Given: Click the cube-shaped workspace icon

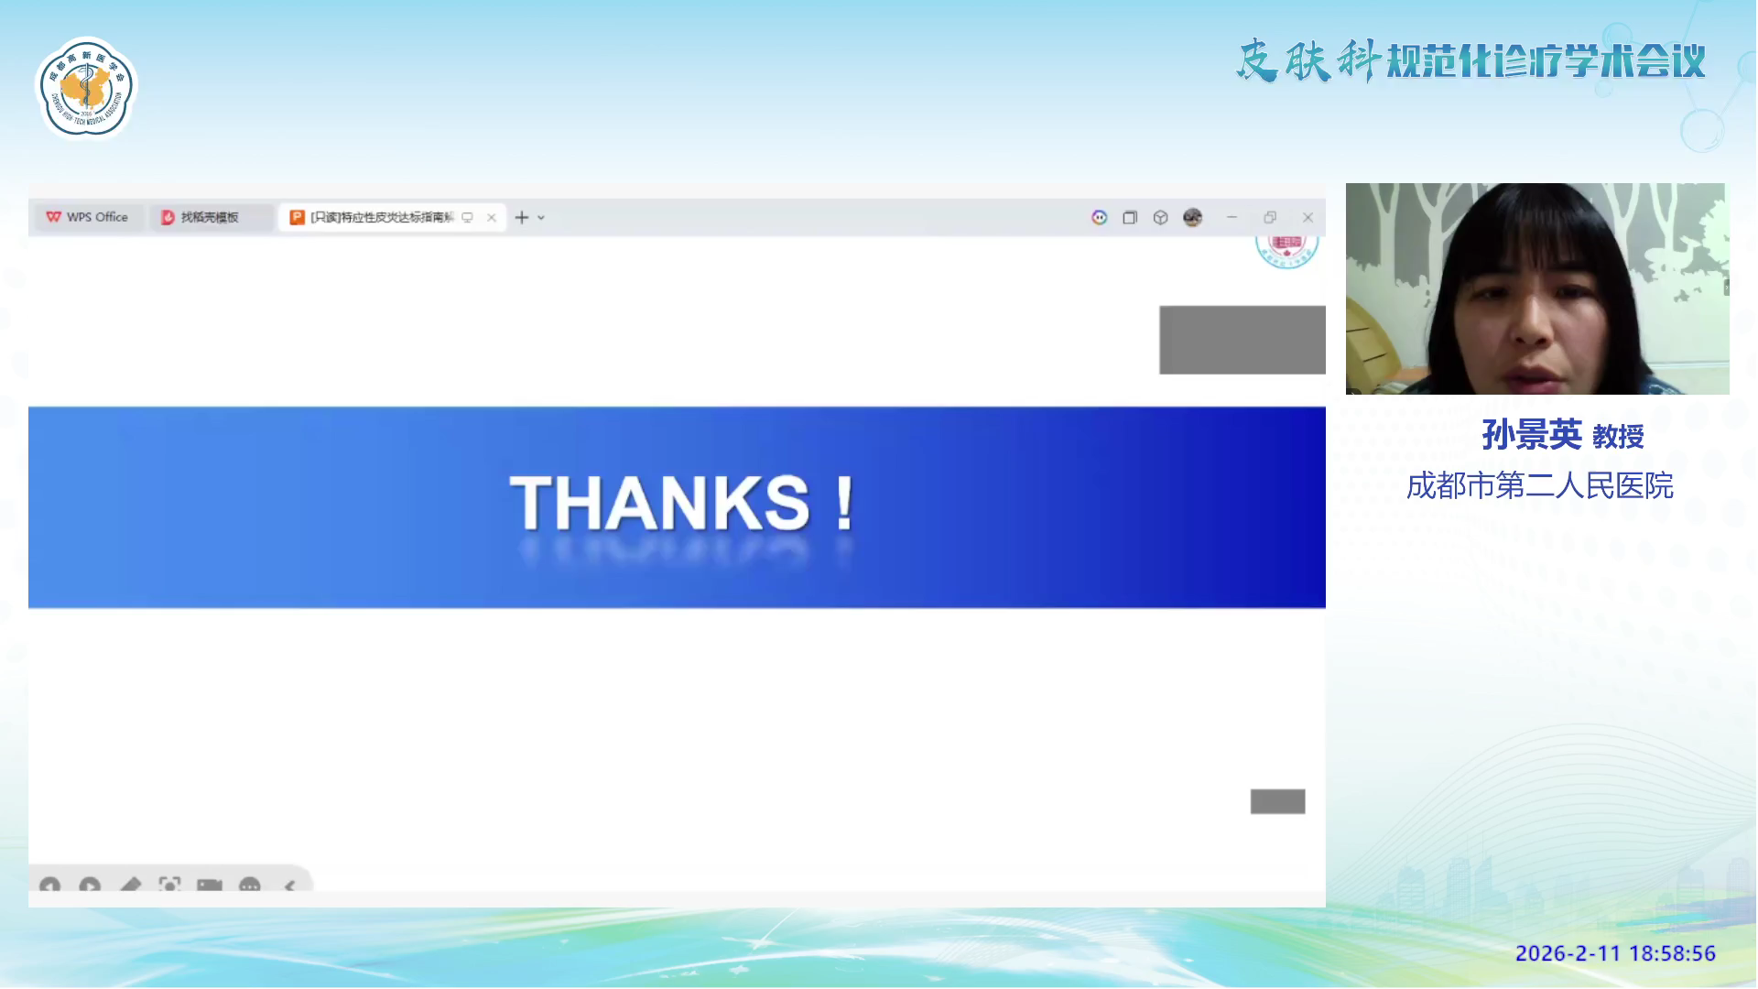Looking at the screenshot, I should (1160, 218).
